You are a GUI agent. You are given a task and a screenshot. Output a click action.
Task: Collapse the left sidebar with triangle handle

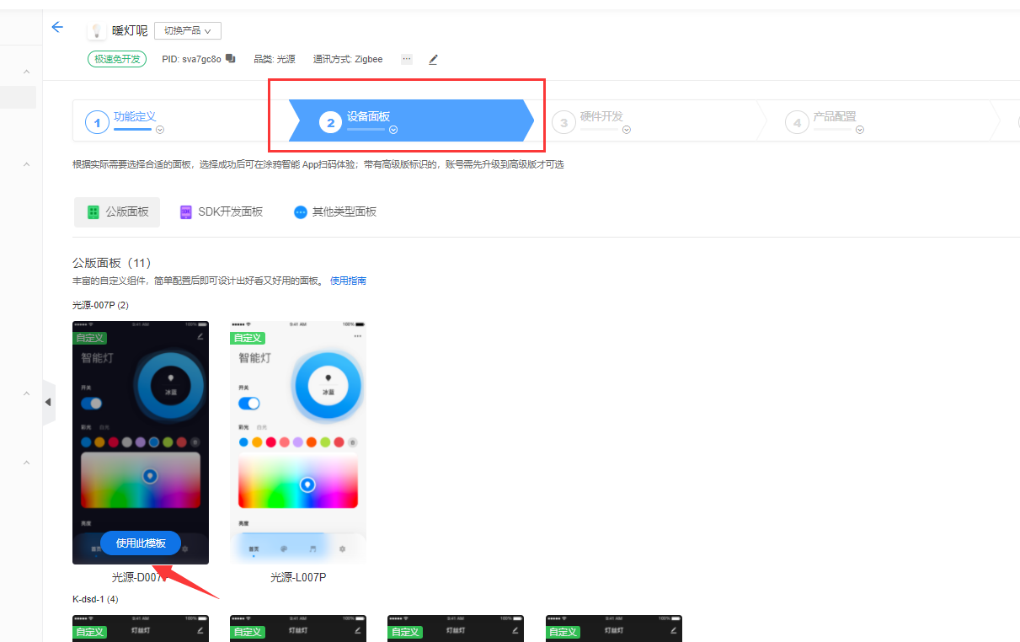(x=48, y=403)
